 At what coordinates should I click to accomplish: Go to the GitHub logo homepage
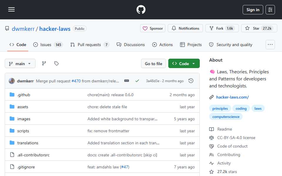tap(141, 9)
